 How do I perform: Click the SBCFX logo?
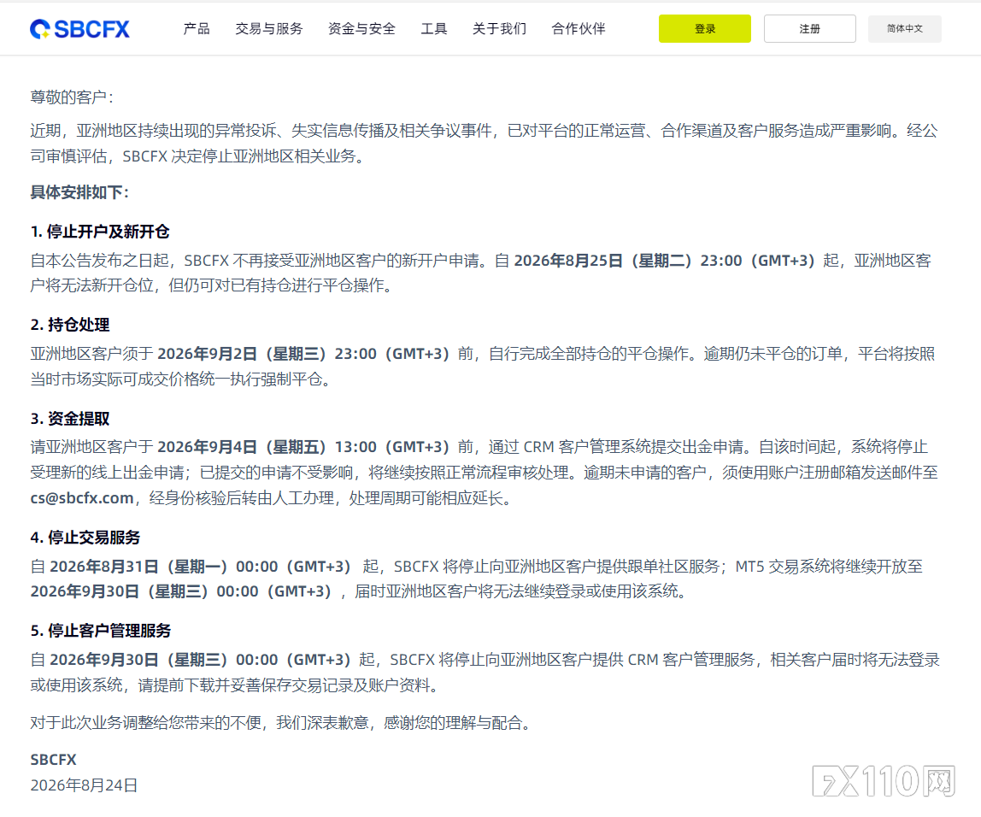tap(80, 29)
